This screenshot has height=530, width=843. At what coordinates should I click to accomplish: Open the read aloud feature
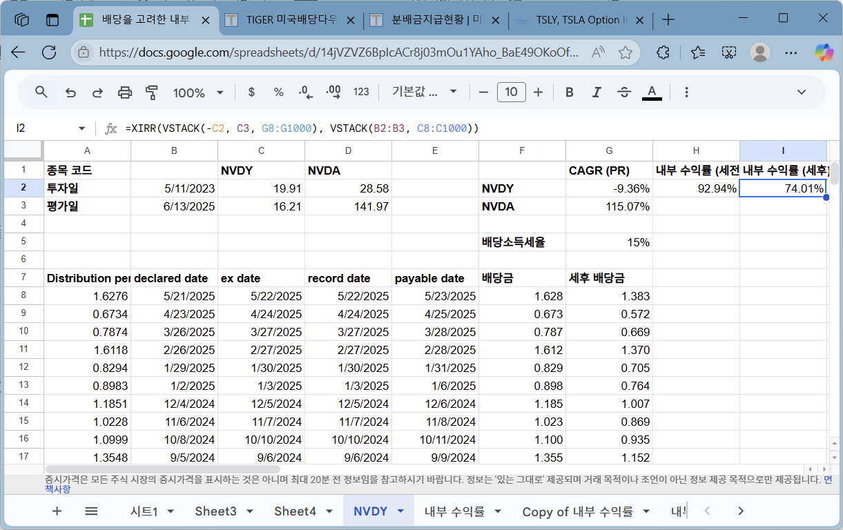pos(599,52)
